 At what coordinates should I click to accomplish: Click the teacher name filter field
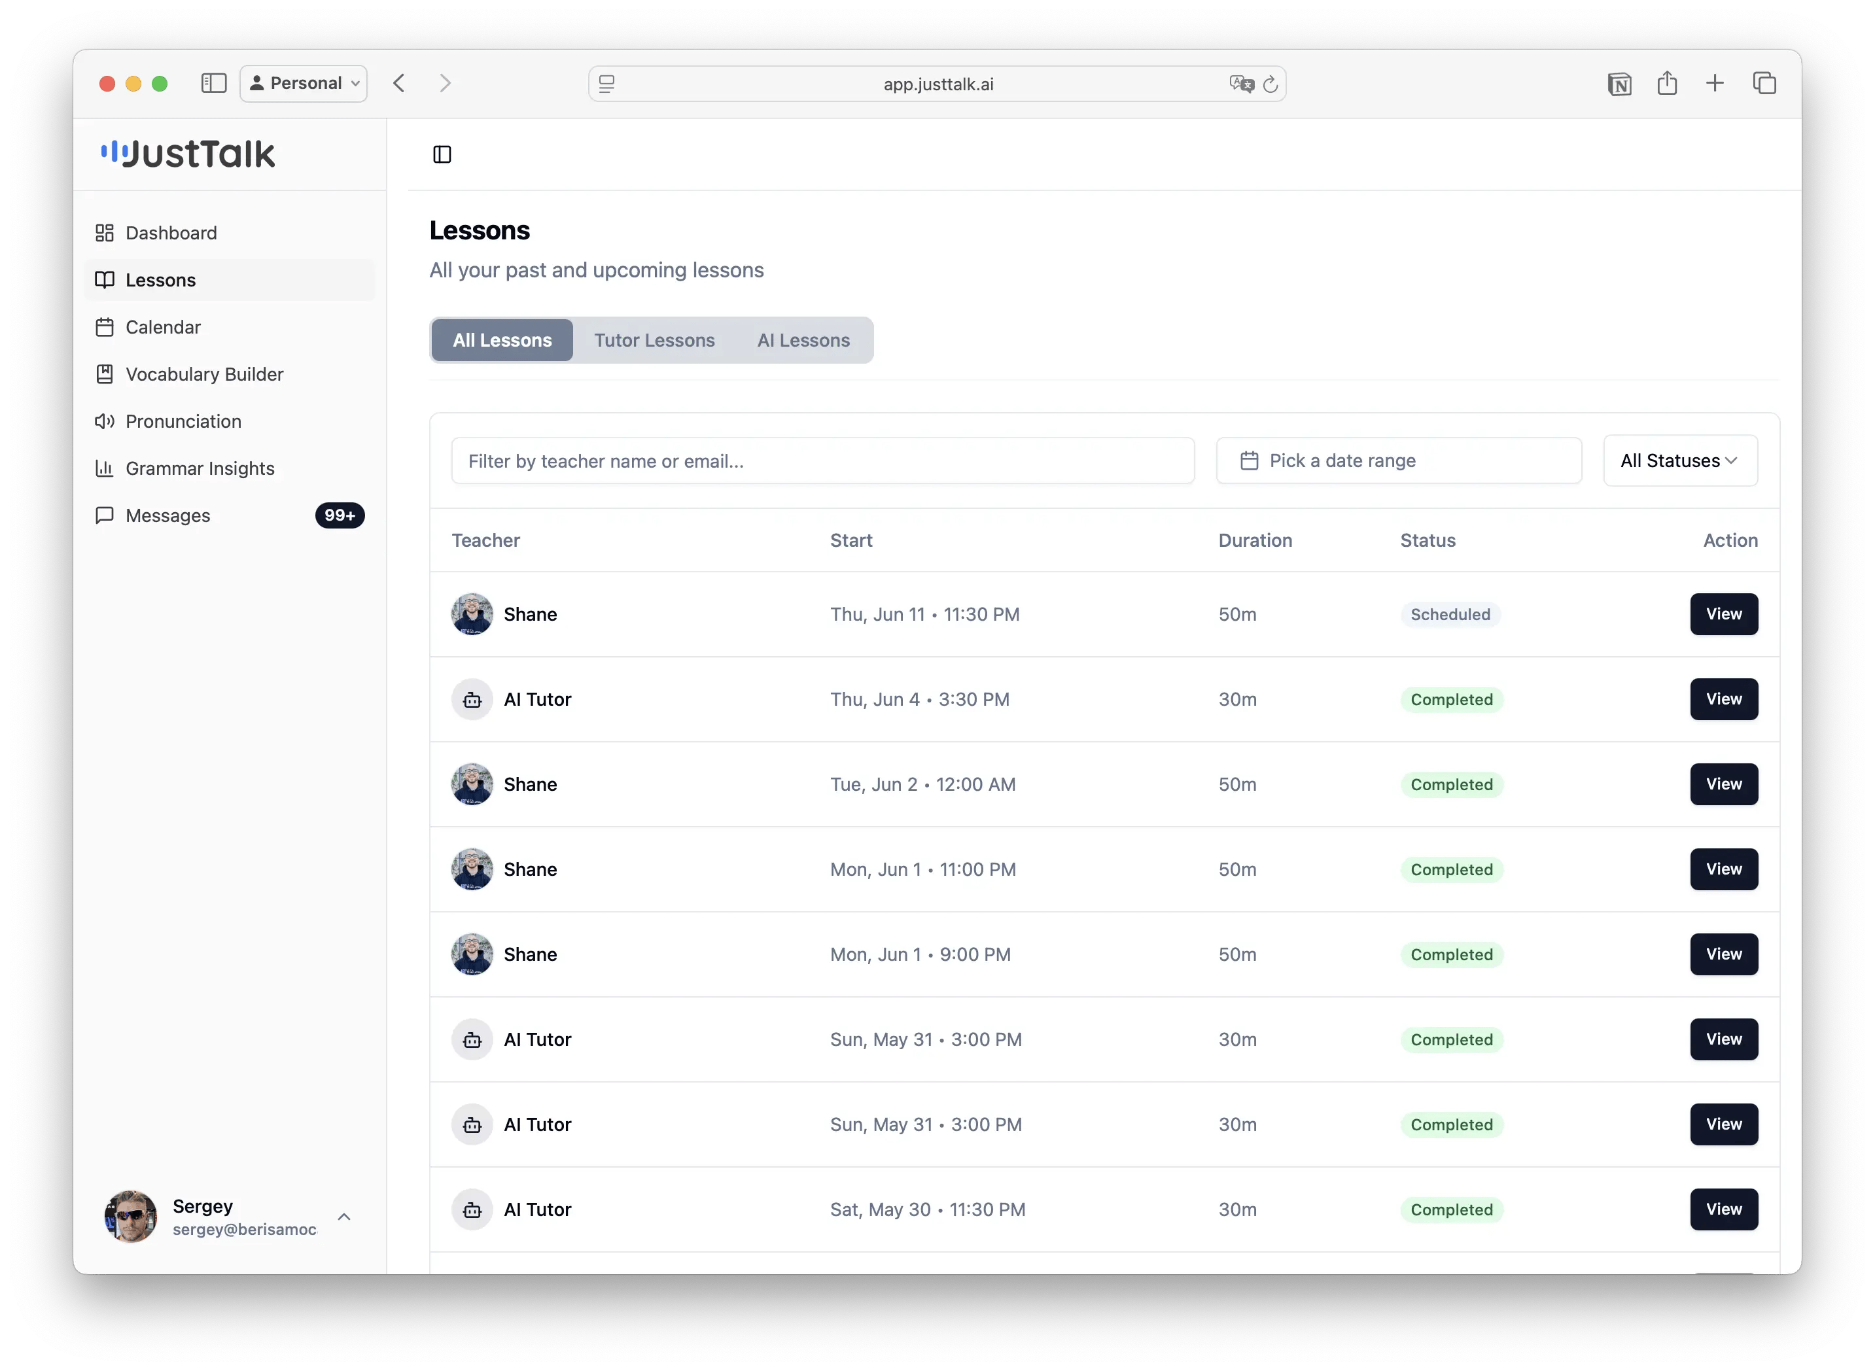(822, 461)
